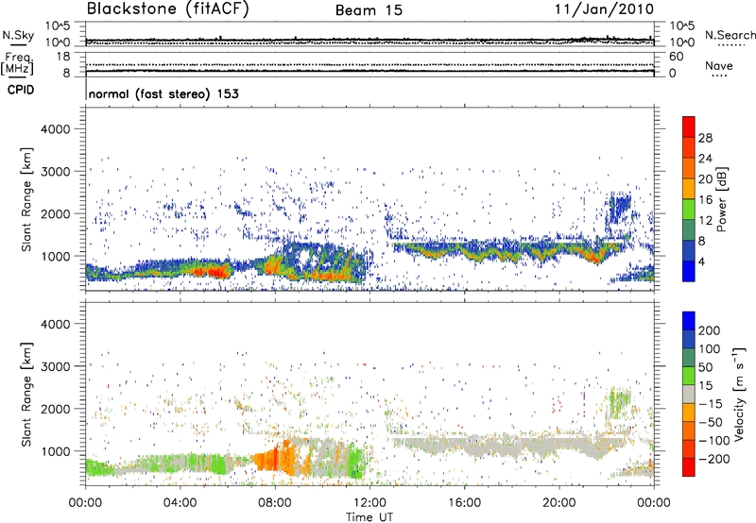Click the "N.Sky" legend label
Image resolution: width=756 pixels, height=523 pixels.
tap(18, 35)
